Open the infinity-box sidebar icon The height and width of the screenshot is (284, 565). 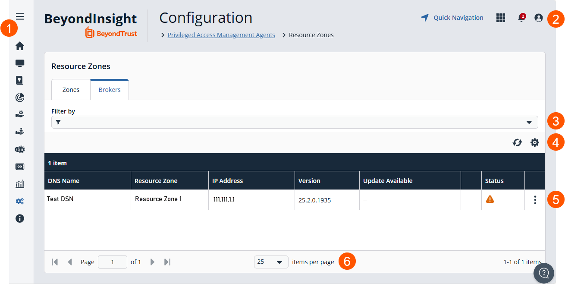click(20, 167)
